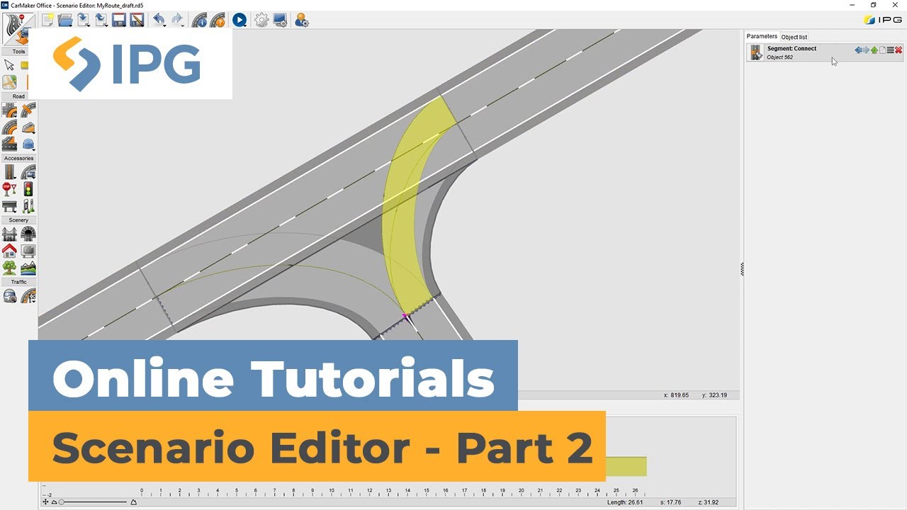Open dropdown arrow of import toolbar icon
The width and height of the screenshot is (907, 510).
pos(89,25)
